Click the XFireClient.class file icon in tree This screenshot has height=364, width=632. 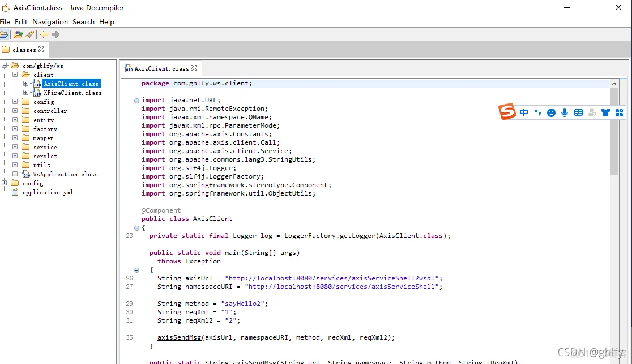[x=37, y=93]
